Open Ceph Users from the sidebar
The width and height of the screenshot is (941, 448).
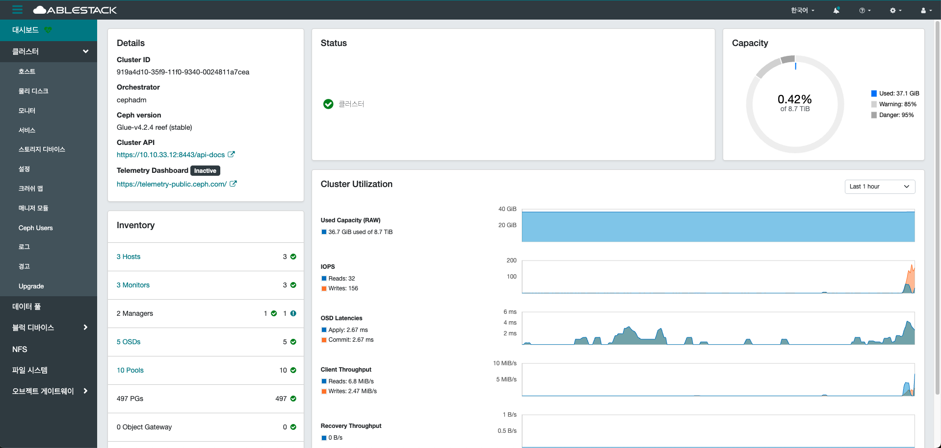coord(35,228)
